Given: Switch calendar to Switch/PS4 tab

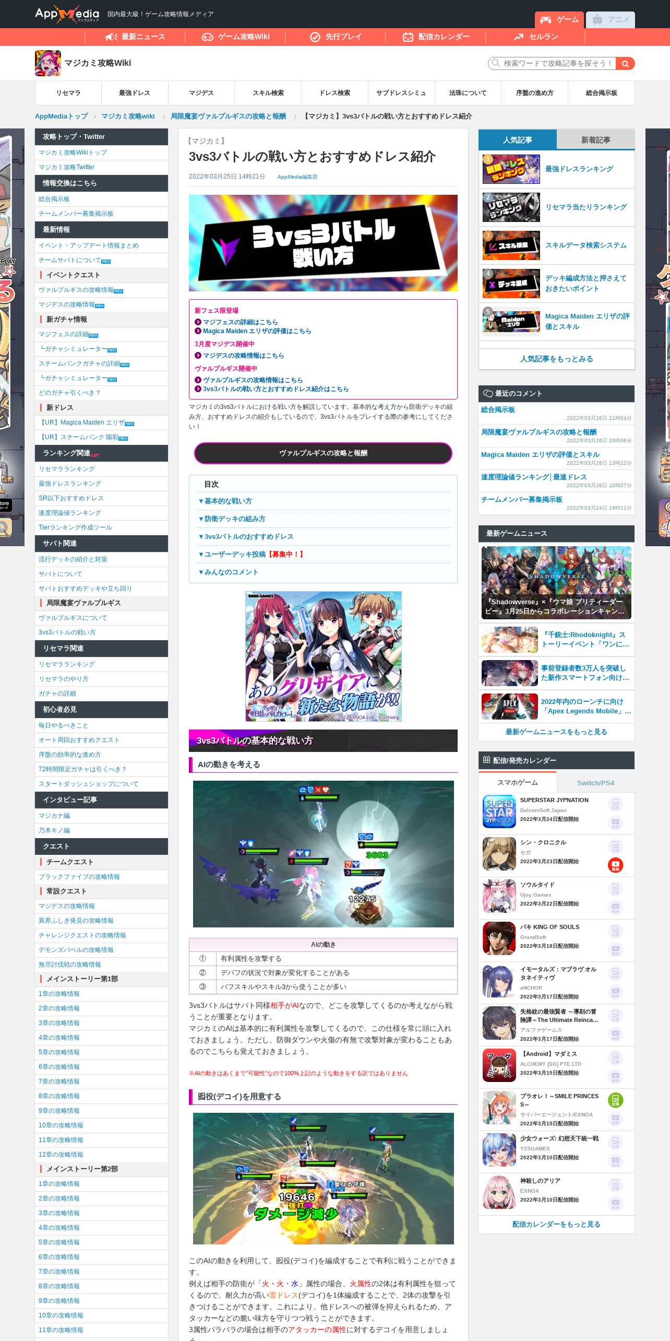Looking at the screenshot, I should [595, 783].
